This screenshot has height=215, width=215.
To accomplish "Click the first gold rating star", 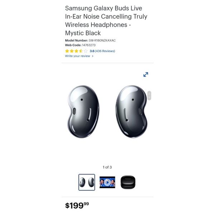I will 67,51.
